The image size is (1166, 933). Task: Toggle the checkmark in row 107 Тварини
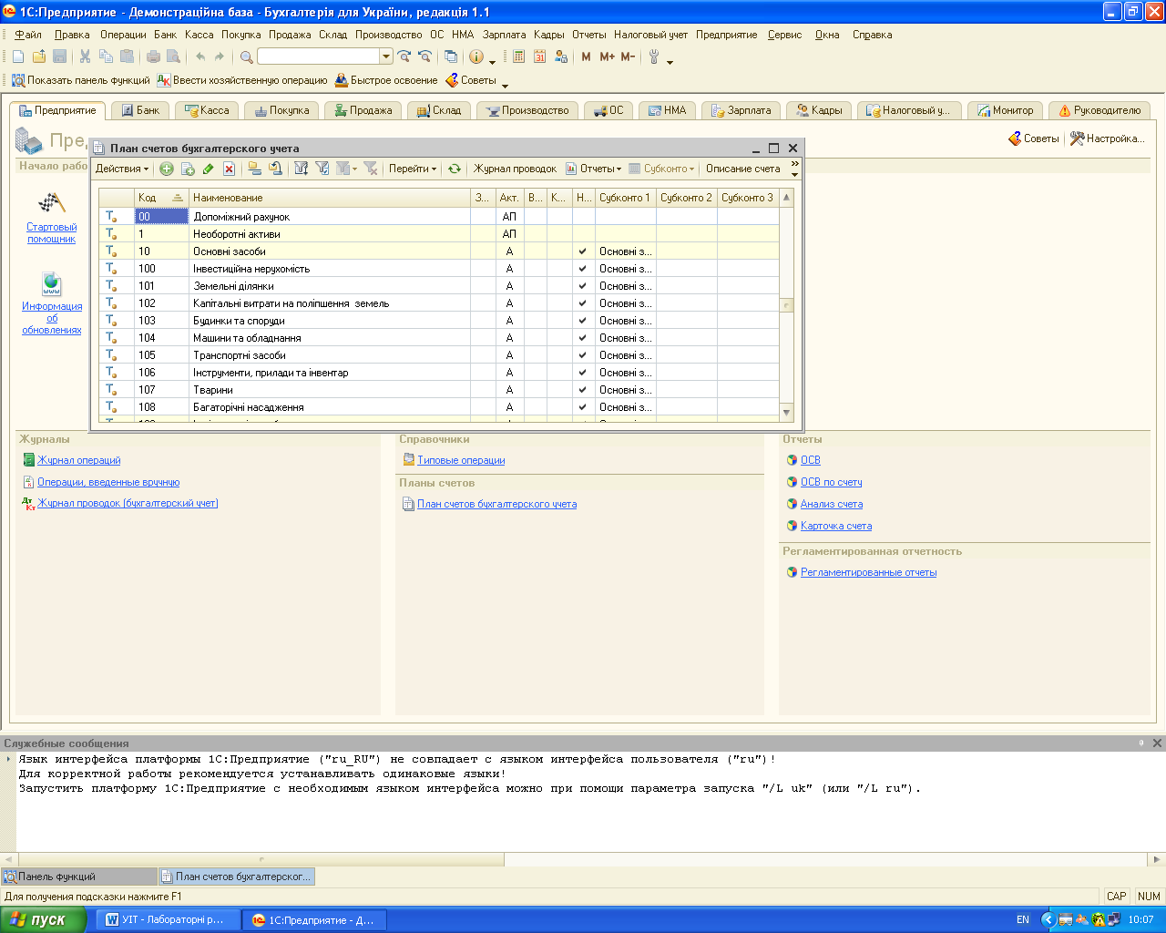tap(583, 390)
